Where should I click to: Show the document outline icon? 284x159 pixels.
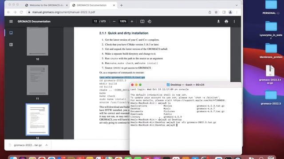click(x=11, y=45)
